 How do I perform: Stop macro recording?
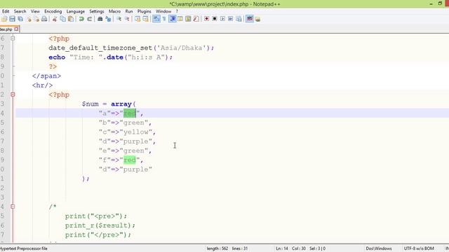click(215, 19)
